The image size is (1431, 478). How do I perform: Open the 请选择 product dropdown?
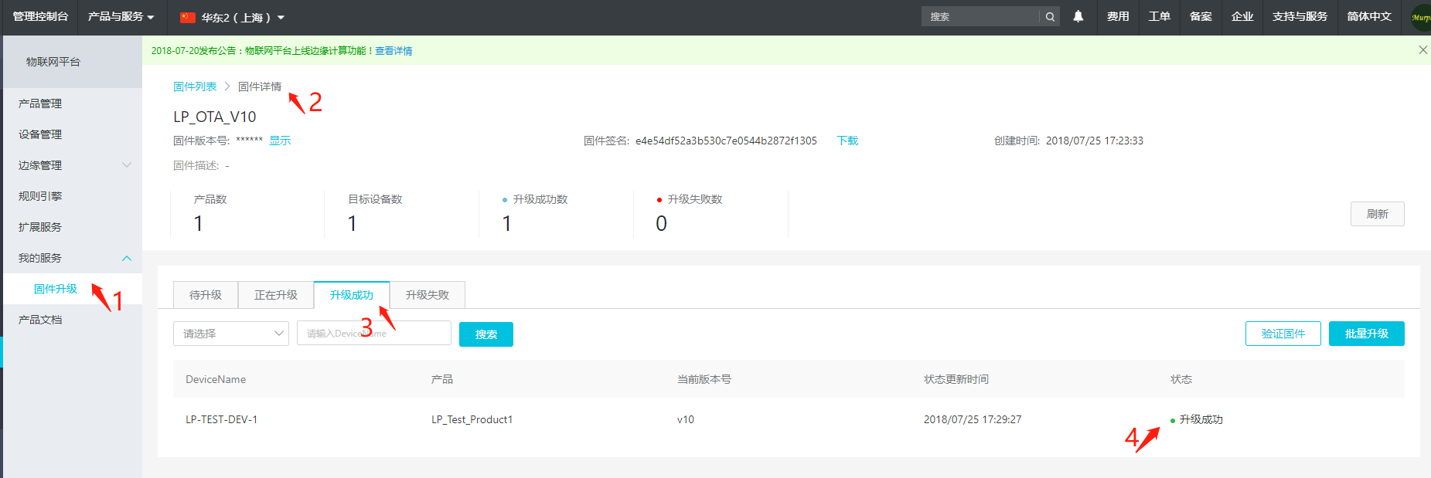[230, 334]
